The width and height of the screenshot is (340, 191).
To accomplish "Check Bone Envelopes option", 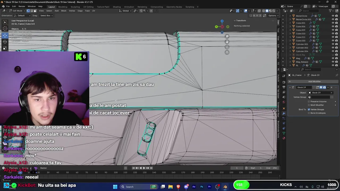I will (309, 113).
